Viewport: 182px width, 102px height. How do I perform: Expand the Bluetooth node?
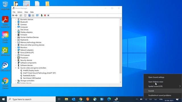16,22
